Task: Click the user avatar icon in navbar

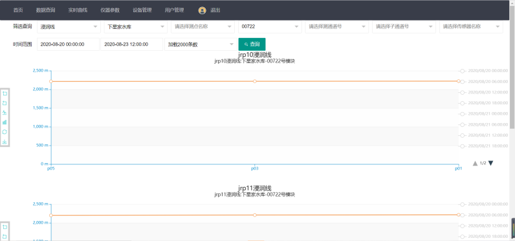Action: click(202, 10)
